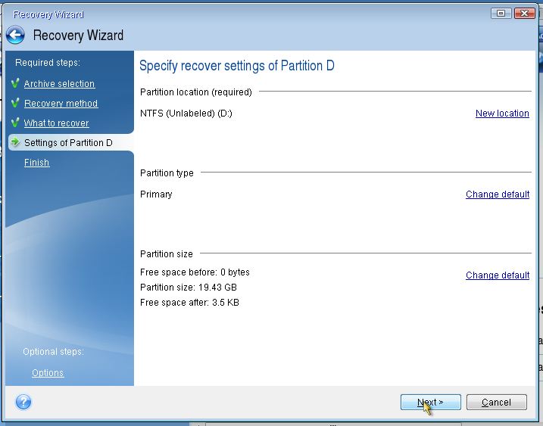Screen dimensions: 543x426
Task: Go back with the blue arrow button
Action: [x=15, y=35]
